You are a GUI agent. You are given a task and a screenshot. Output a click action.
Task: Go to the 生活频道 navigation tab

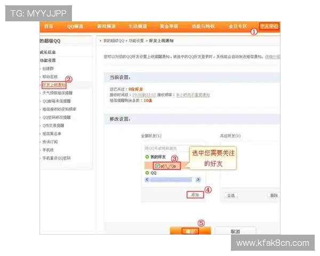coord(138,26)
